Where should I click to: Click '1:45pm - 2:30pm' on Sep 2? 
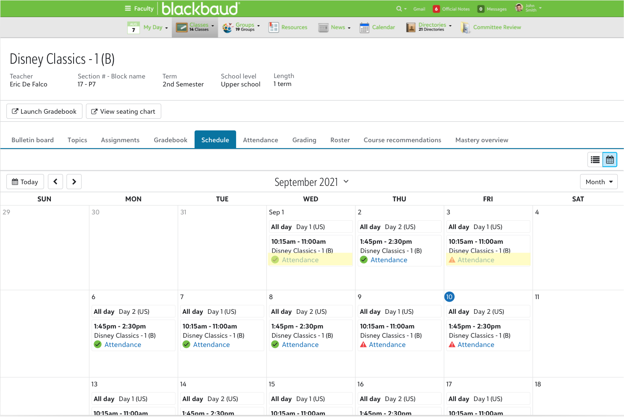pos(386,241)
